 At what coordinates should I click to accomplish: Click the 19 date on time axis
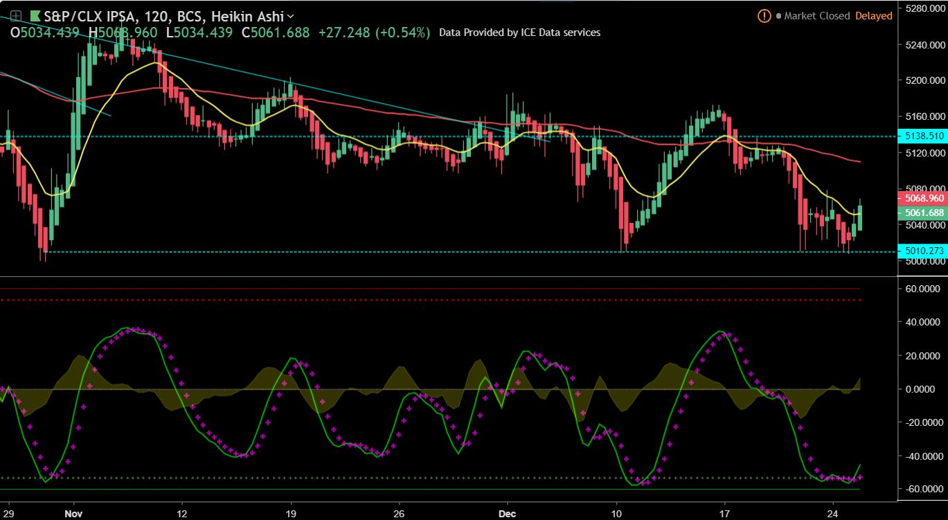click(291, 514)
